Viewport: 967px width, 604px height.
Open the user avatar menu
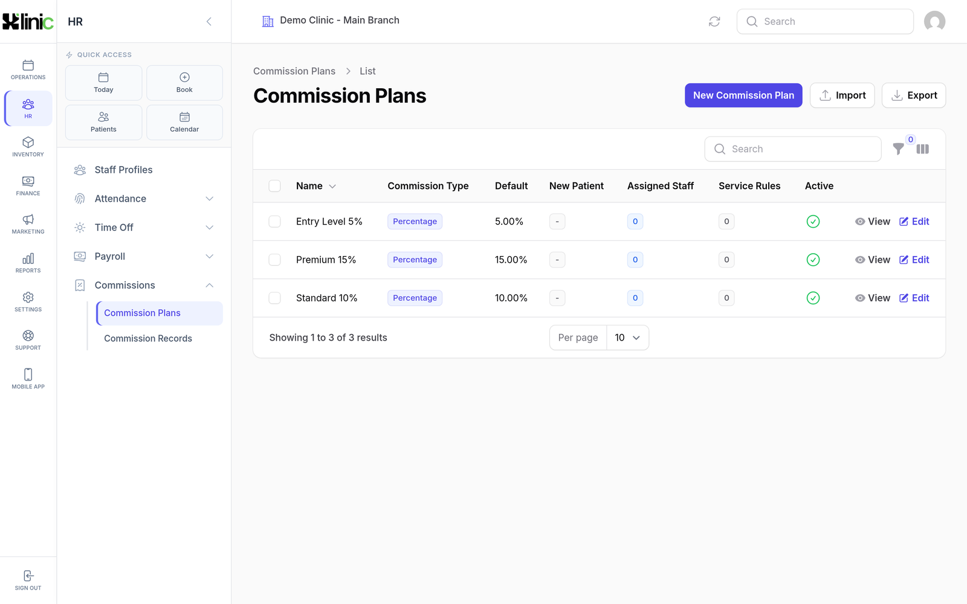point(934,22)
